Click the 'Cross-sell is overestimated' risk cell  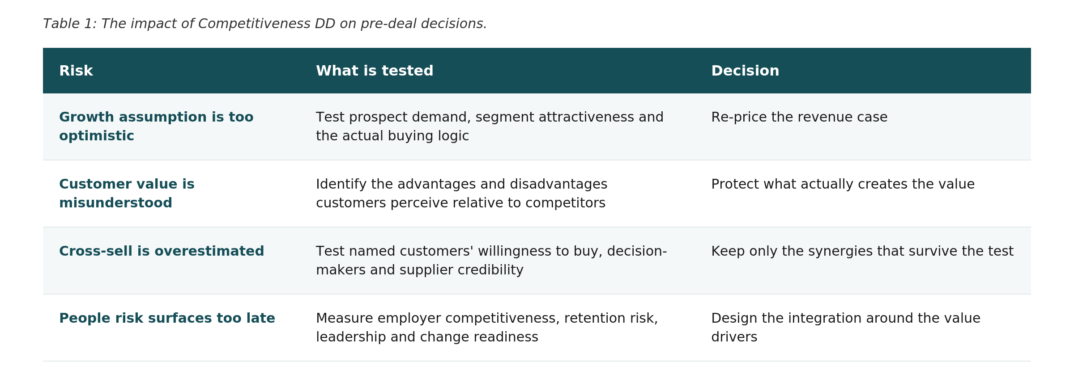(162, 251)
